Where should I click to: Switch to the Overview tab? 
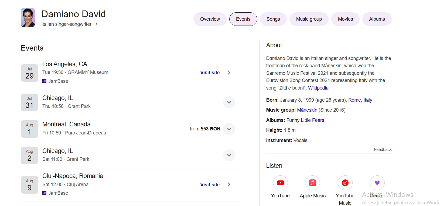pyautogui.click(x=210, y=19)
